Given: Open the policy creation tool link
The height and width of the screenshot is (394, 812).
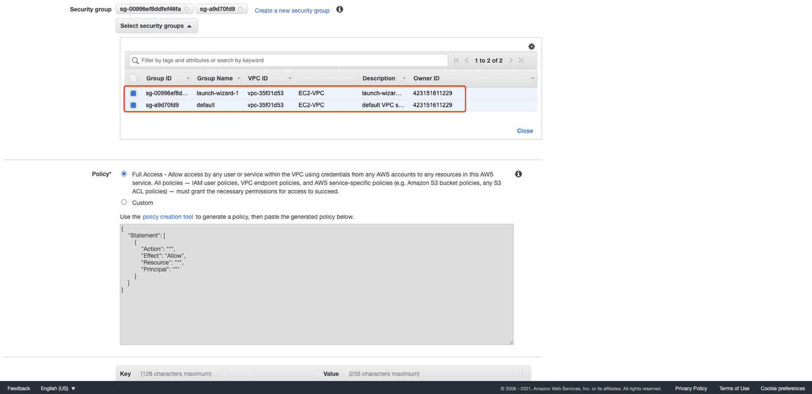Looking at the screenshot, I should pos(168,217).
